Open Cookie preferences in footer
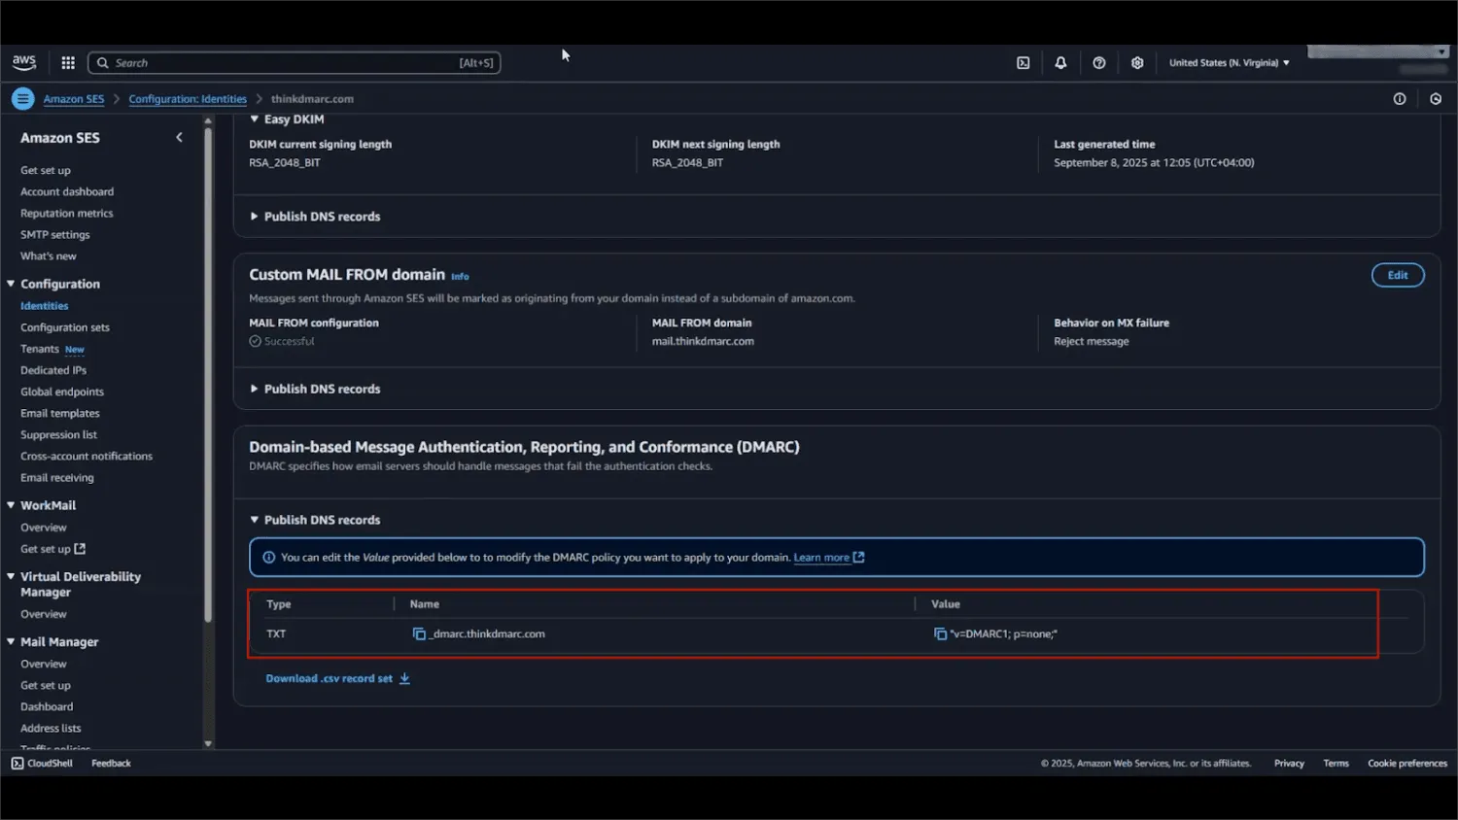This screenshot has width=1458, height=820. 1407,764
